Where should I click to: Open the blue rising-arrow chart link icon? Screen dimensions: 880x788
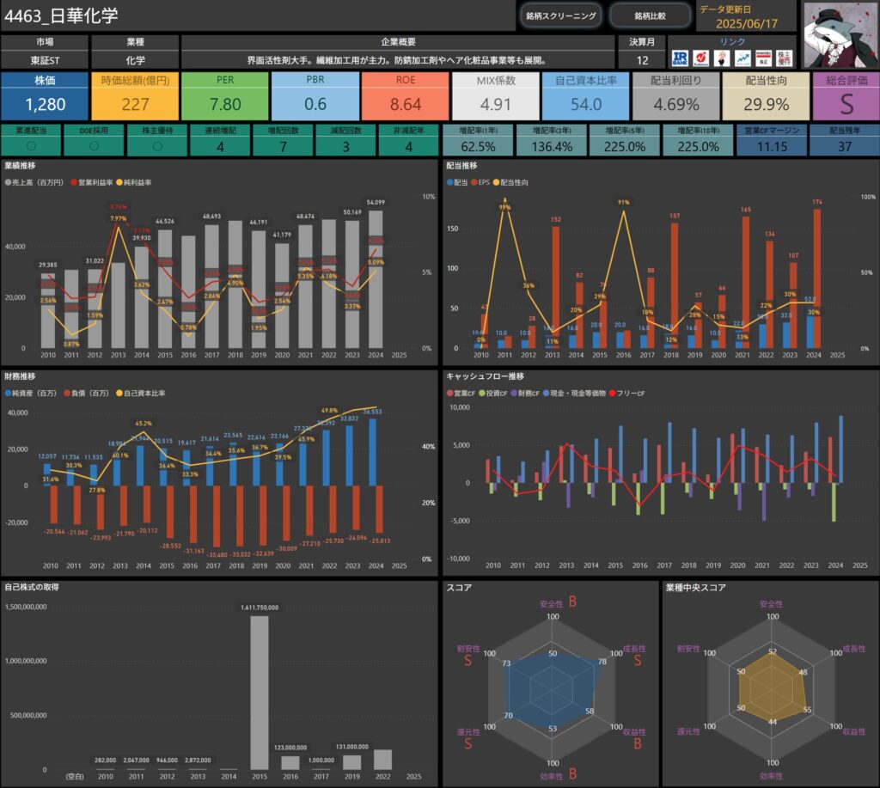[742, 58]
